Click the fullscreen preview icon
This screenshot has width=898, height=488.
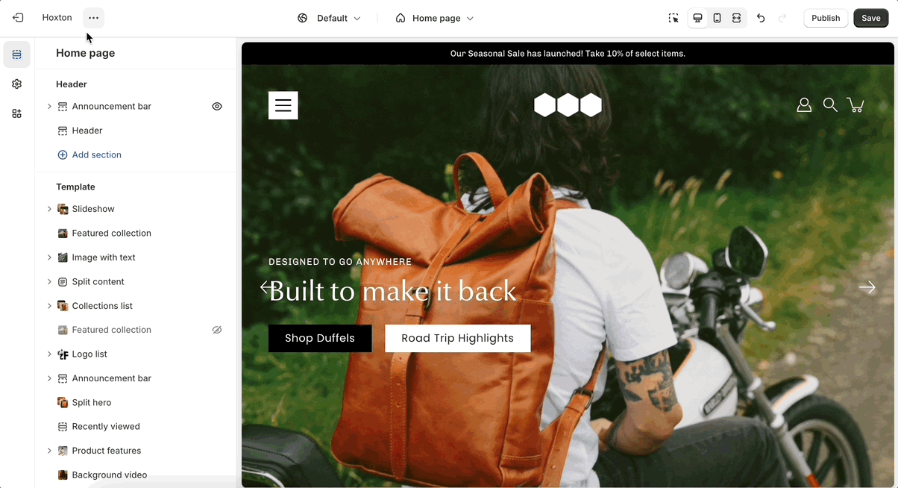[x=736, y=18]
